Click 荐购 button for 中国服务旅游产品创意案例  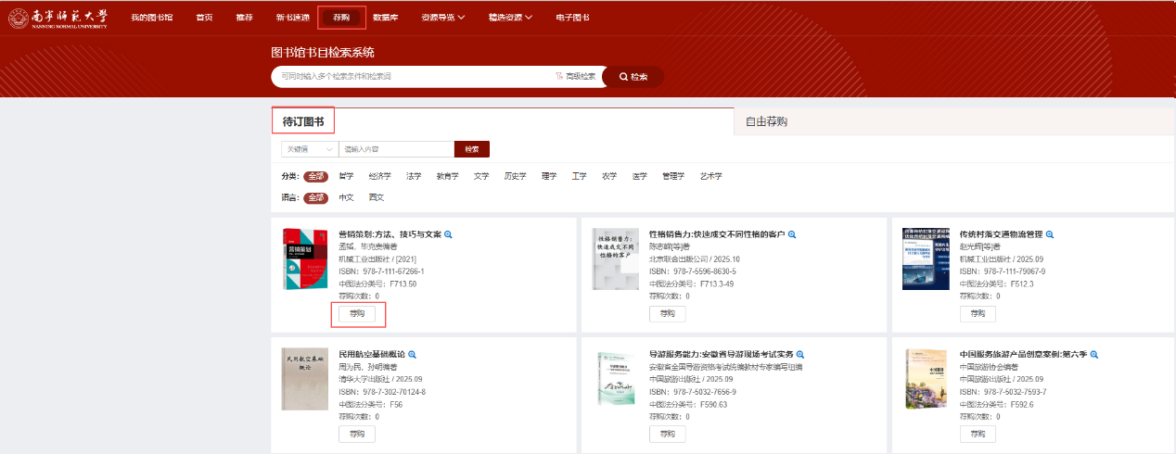(x=978, y=434)
